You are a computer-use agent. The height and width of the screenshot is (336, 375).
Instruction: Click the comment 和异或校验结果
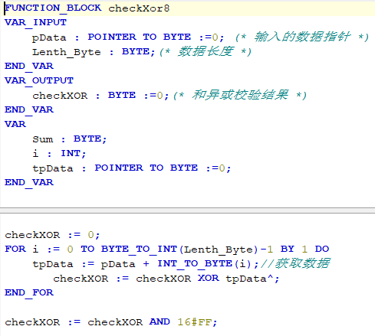coord(240,95)
